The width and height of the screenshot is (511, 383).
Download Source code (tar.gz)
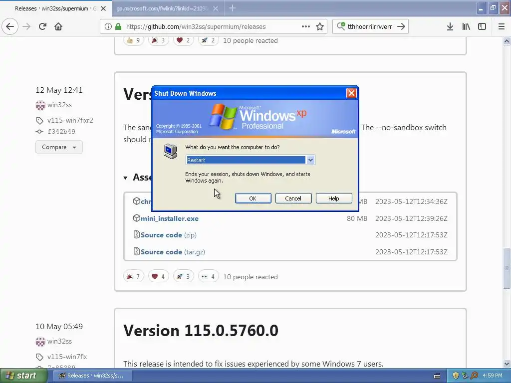tap(173, 252)
